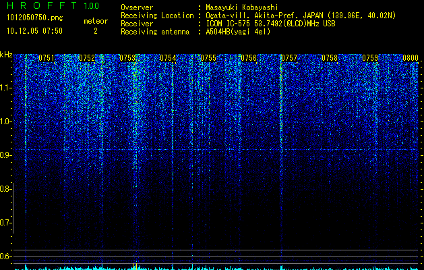The width and height of the screenshot is (424, 270).
Task: Click the 0755 time marker
Action: click(x=208, y=58)
